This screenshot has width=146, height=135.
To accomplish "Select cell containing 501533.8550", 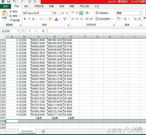I will click(x=38, y=82).
